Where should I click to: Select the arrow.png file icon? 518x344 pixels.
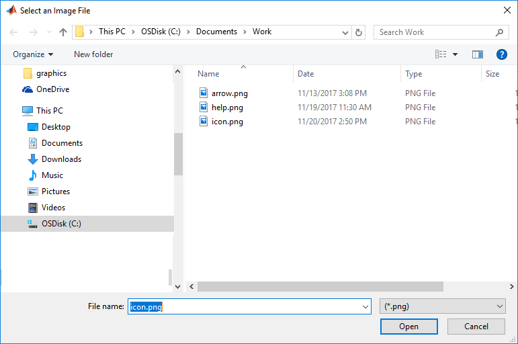coord(204,93)
